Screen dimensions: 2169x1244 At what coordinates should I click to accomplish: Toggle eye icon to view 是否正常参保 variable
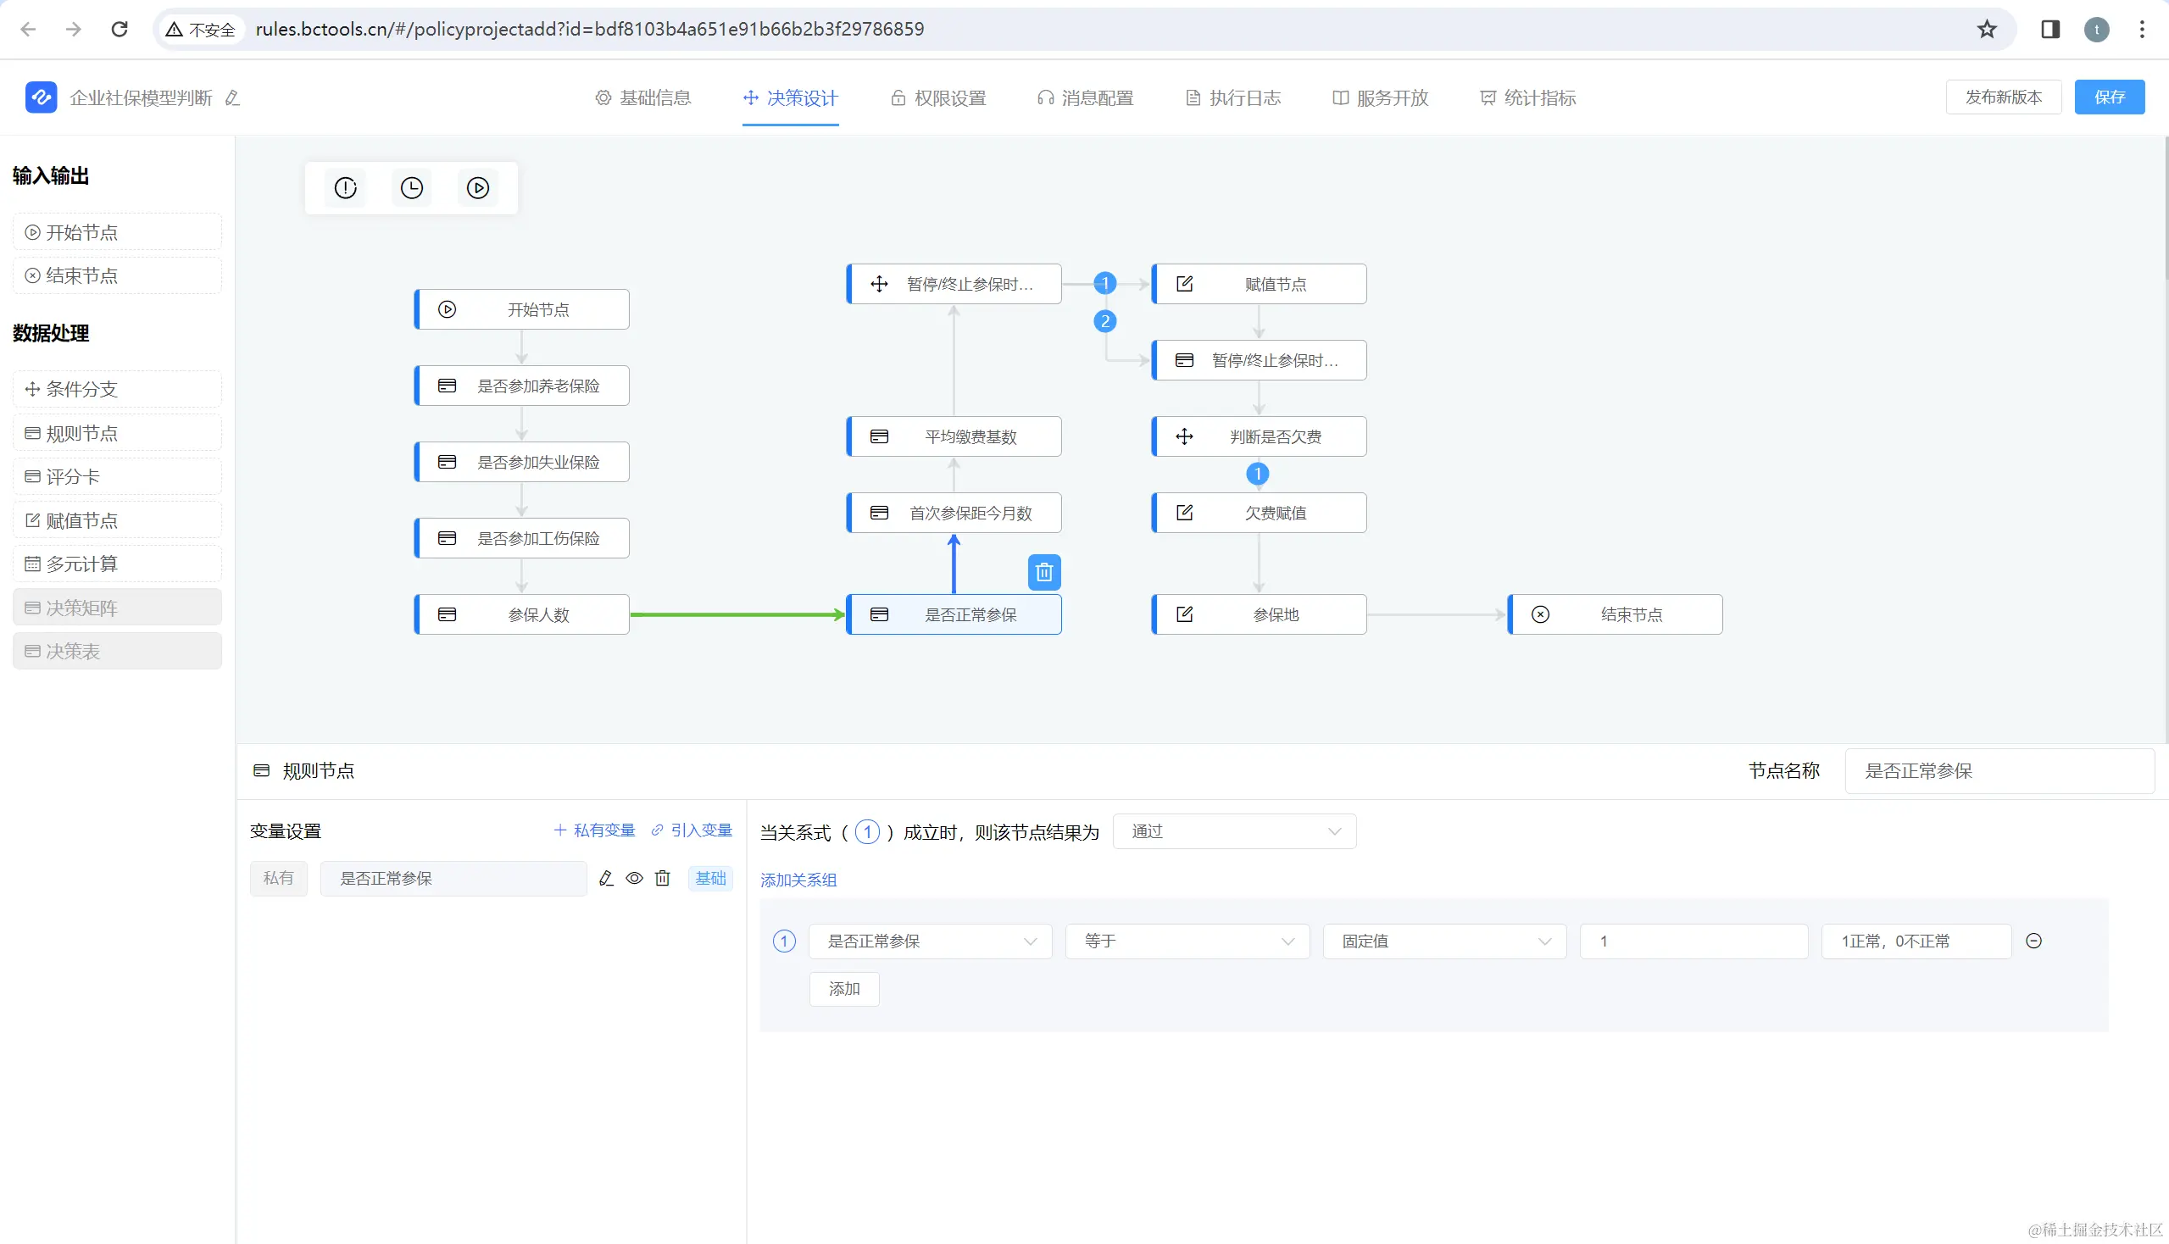coord(634,878)
